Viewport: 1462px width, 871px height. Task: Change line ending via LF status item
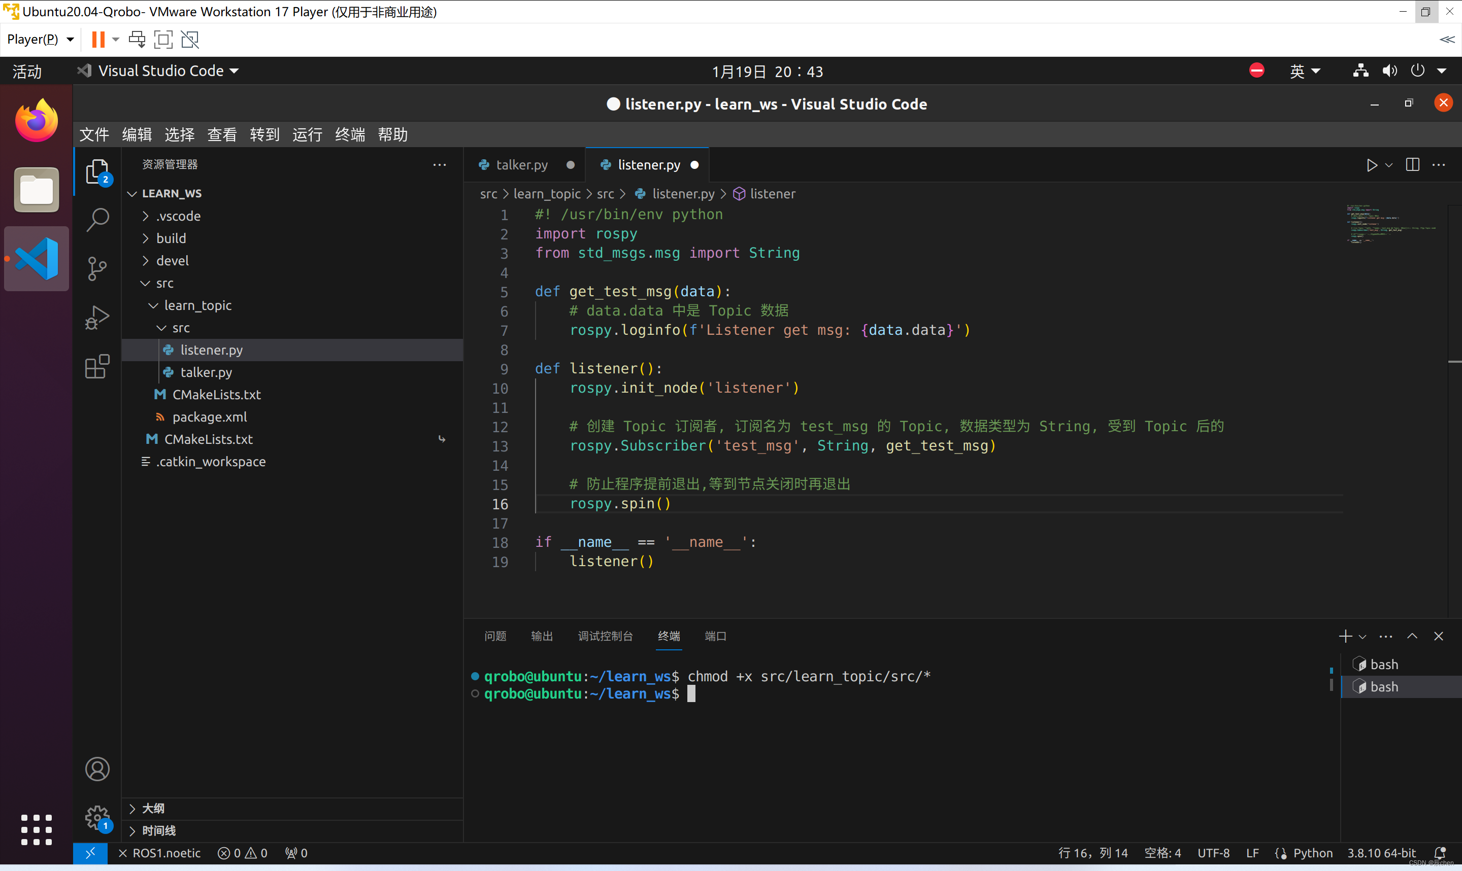(1252, 853)
